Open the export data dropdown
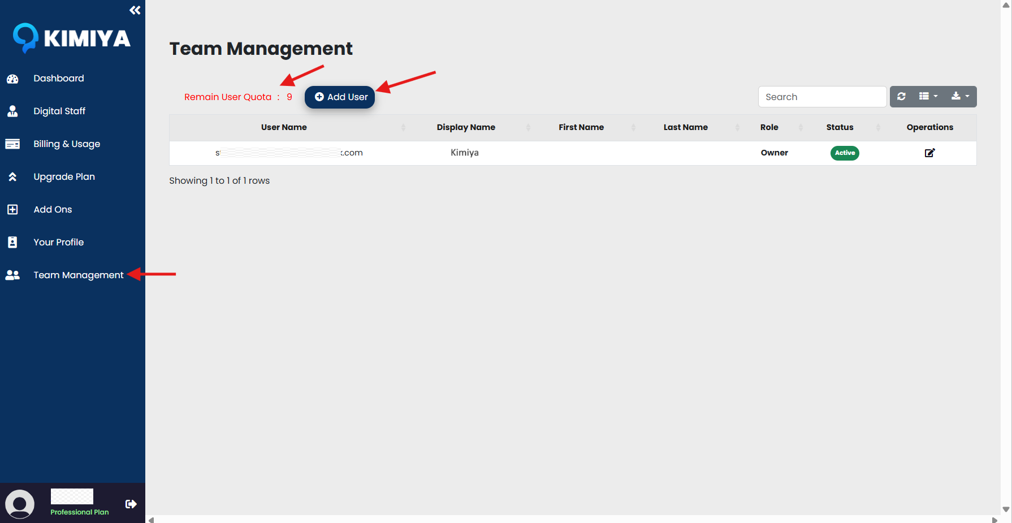The width and height of the screenshot is (1012, 523). point(960,97)
